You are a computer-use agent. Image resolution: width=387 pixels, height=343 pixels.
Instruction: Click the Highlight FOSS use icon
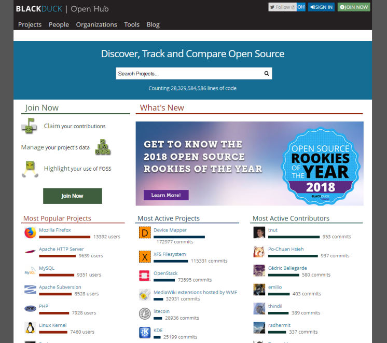pyautogui.click(x=30, y=169)
